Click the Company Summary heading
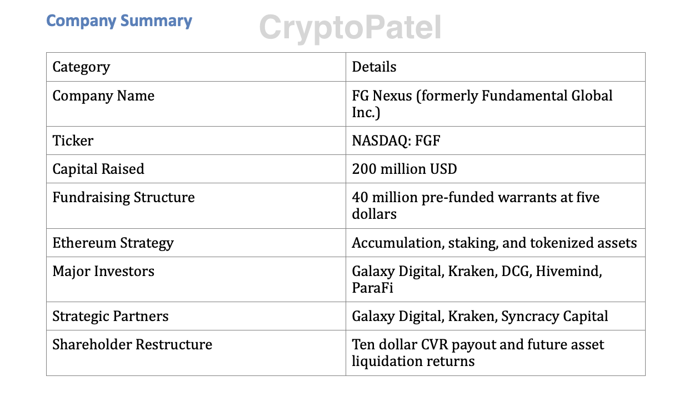The image size is (689, 401). [119, 21]
